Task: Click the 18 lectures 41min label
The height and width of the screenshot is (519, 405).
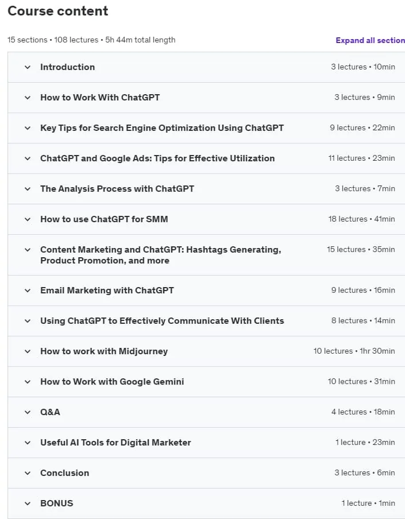Action: [361, 219]
